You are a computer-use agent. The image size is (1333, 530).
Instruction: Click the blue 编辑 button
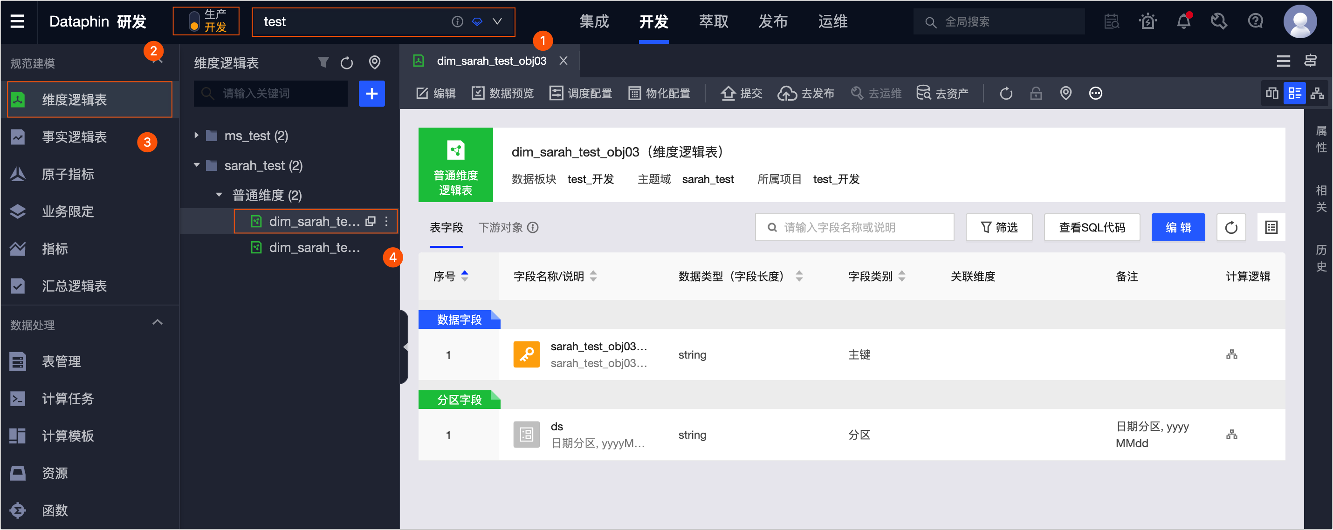tap(1178, 228)
